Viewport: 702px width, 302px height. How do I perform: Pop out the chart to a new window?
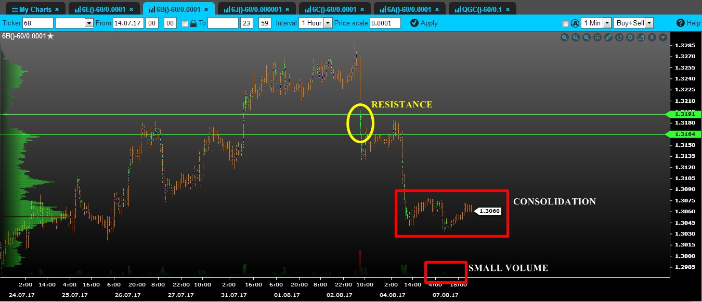(641, 37)
